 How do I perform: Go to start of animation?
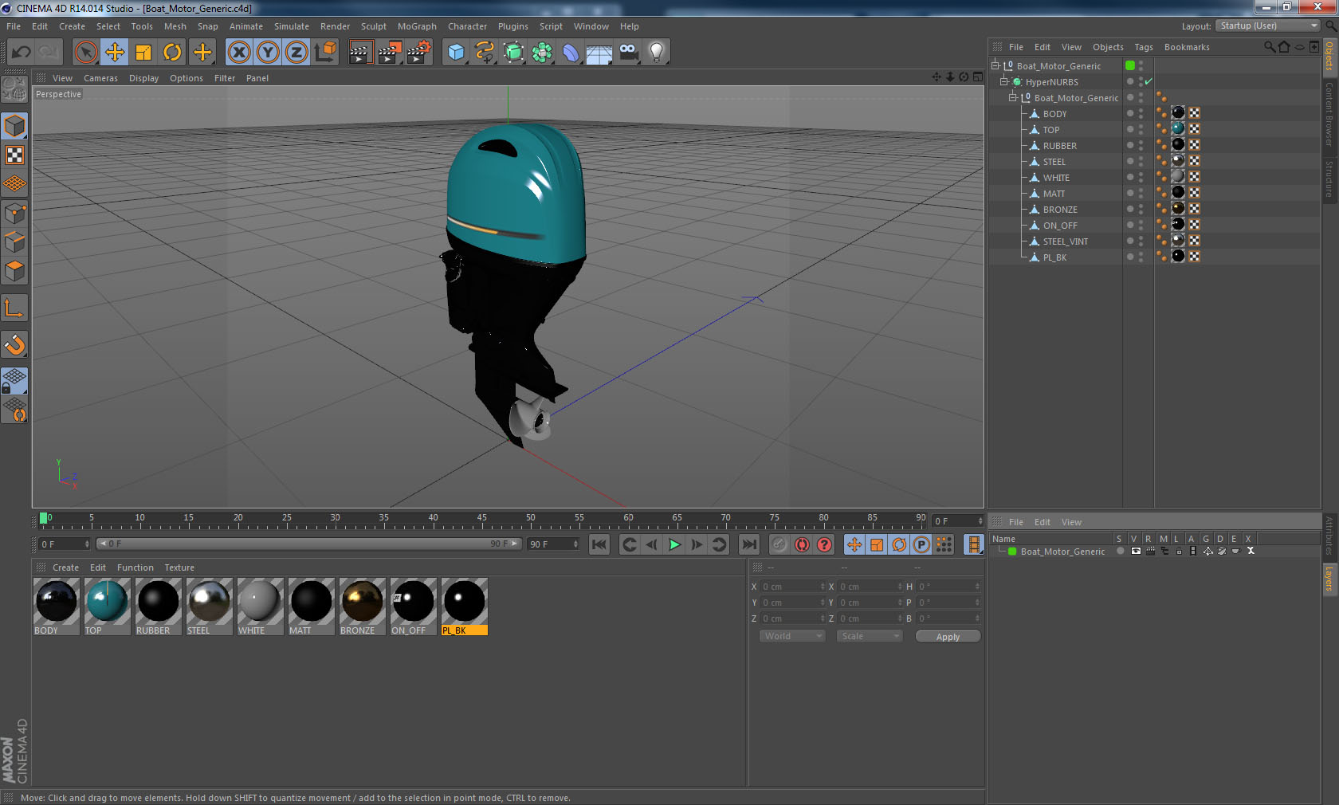[599, 544]
